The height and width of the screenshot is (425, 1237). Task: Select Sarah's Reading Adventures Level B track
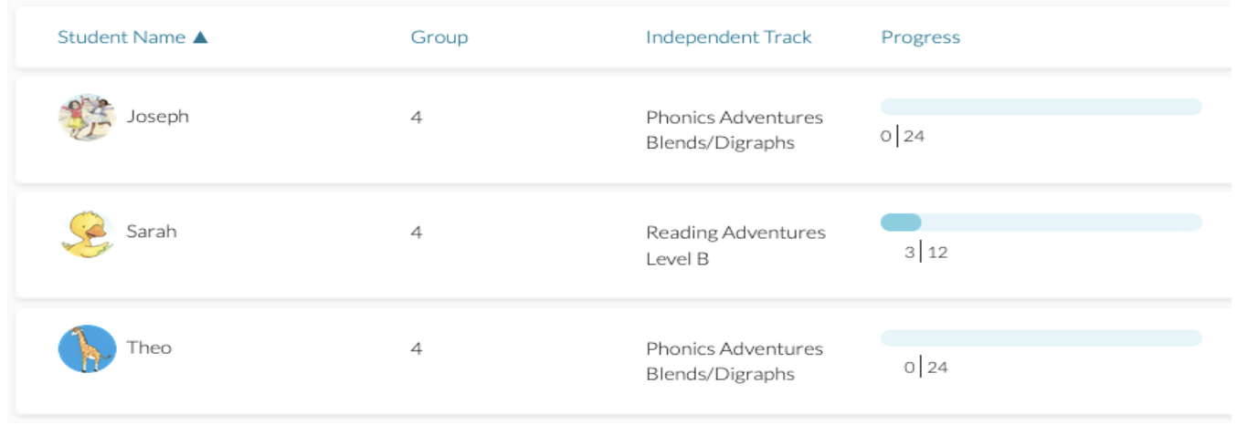[x=735, y=245]
